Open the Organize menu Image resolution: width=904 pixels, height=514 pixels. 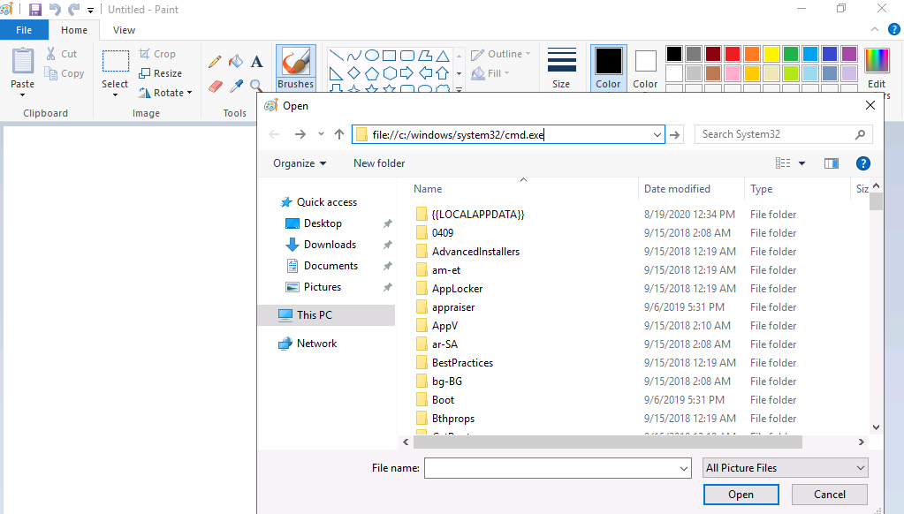[300, 163]
